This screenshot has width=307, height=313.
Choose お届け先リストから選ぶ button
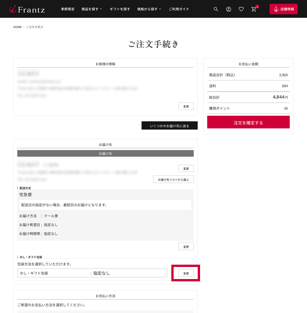[x=173, y=180]
